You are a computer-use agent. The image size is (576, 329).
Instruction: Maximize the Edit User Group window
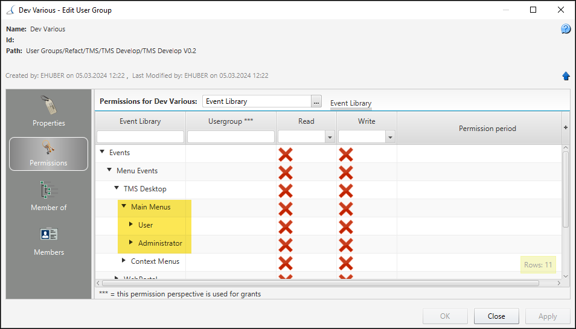point(533,10)
